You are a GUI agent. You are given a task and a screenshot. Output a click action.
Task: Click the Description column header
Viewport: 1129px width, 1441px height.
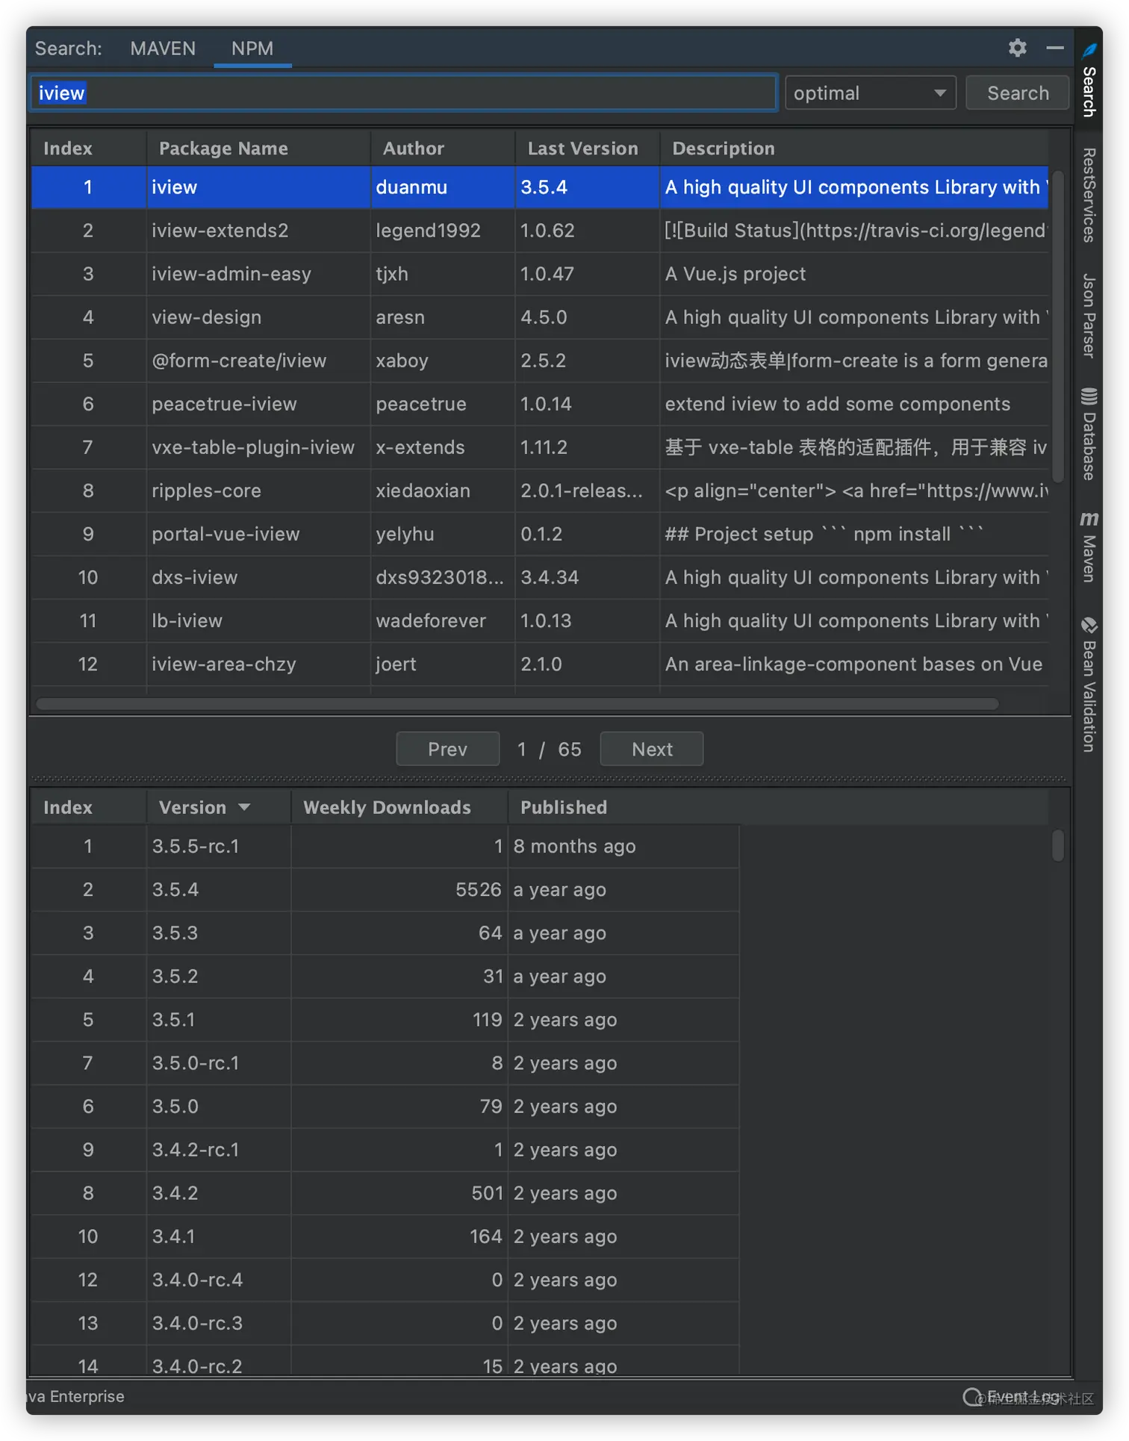click(x=854, y=149)
